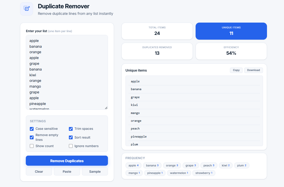Click the Duplicates Removed stat card

[x=157, y=51]
